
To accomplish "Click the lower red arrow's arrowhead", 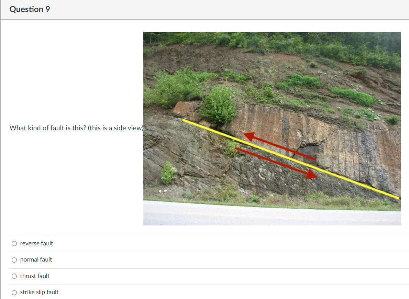I will click(311, 174).
